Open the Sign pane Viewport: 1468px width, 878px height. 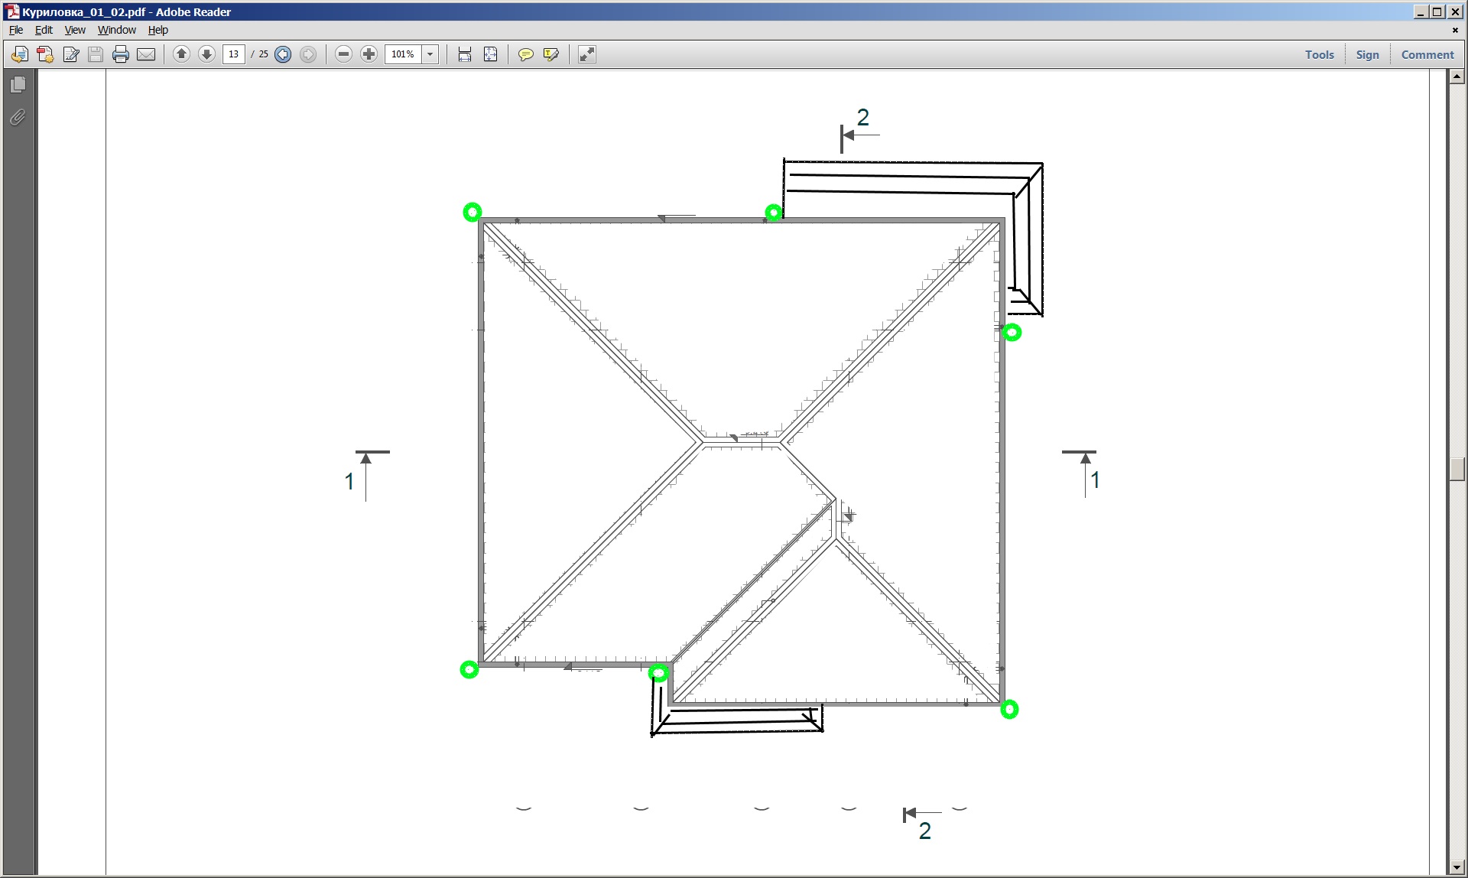pos(1368,54)
